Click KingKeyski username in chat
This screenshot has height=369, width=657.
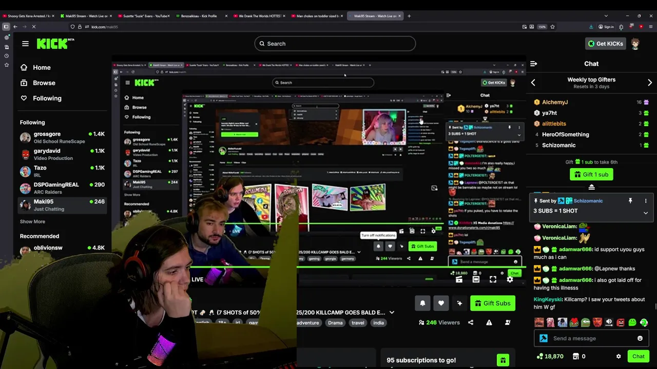548,299
